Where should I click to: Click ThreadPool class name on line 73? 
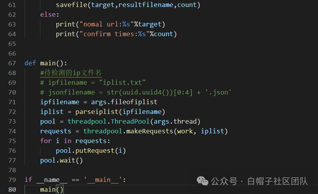click(130, 121)
